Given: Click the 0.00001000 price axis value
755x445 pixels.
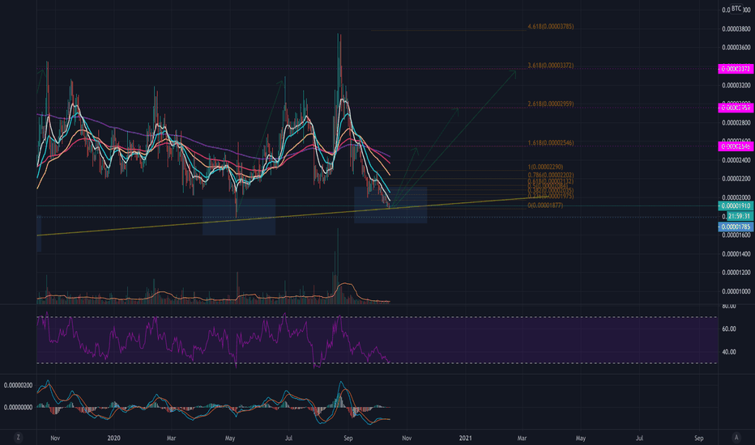Looking at the screenshot, I should (x=736, y=291).
